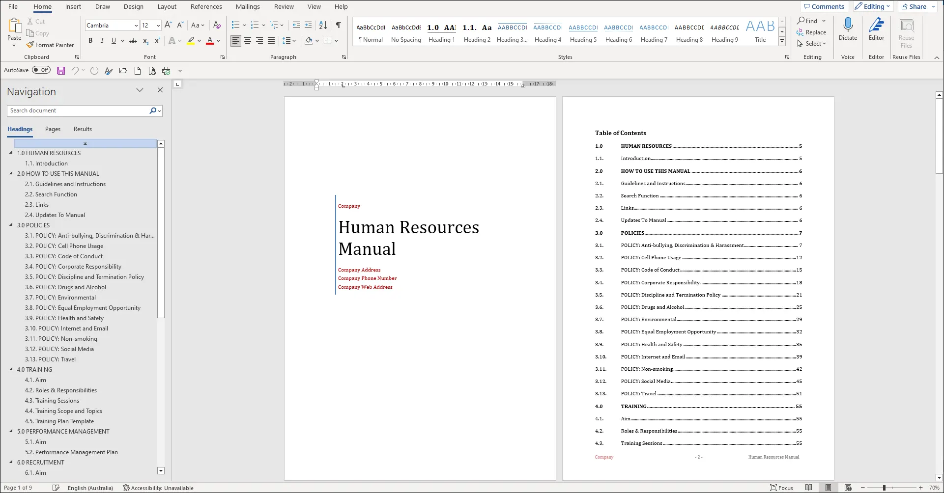944x493 pixels.
Task: Center align the paragraph
Action: click(248, 41)
